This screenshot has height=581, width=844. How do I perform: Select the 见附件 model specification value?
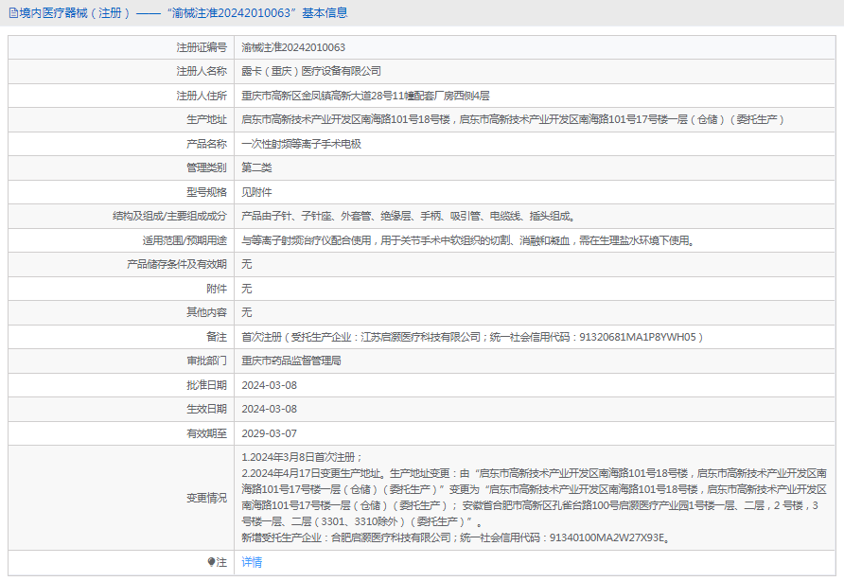tap(256, 192)
